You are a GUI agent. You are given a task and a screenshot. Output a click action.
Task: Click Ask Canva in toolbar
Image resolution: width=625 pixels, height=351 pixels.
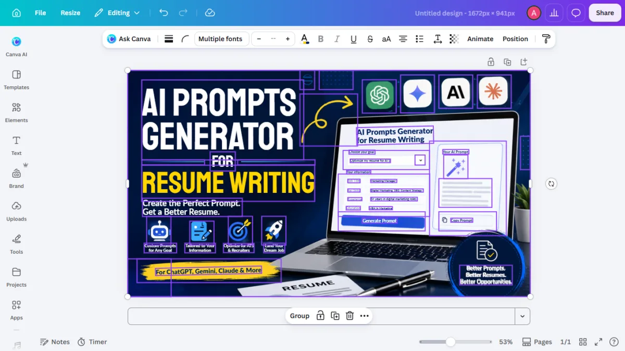(129, 39)
